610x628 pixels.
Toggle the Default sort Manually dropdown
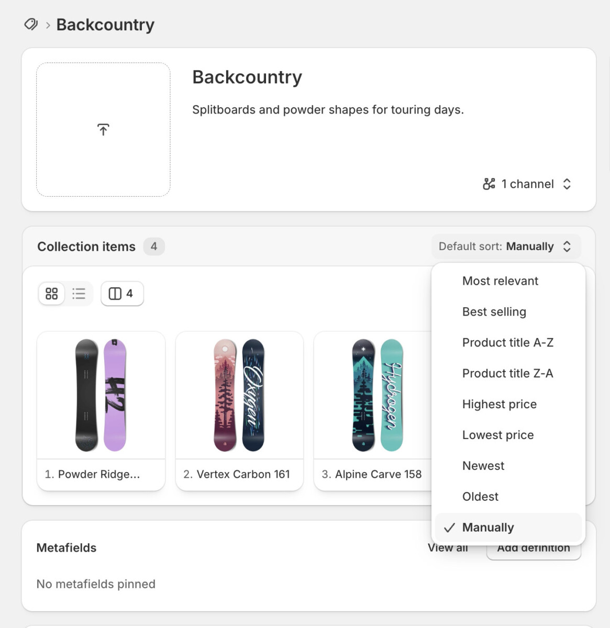[506, 246]
